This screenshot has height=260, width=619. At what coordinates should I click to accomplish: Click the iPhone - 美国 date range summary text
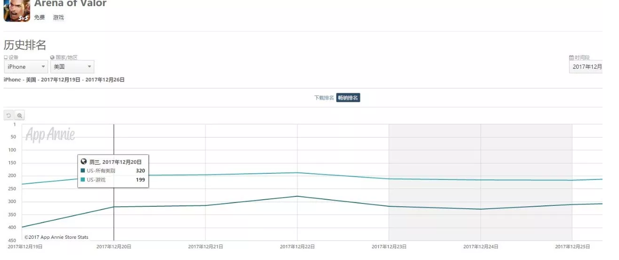[x=64, y=80]
